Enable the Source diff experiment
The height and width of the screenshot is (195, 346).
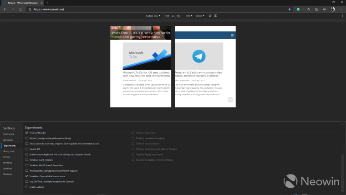point(27,149)
